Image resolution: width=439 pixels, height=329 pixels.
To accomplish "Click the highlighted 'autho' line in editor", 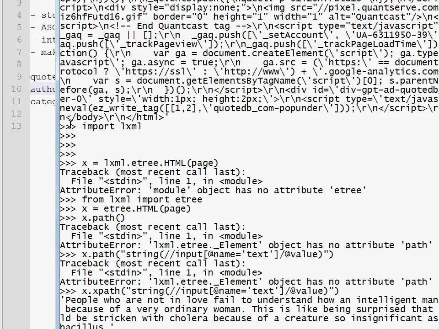I will [x=43, y=89].
